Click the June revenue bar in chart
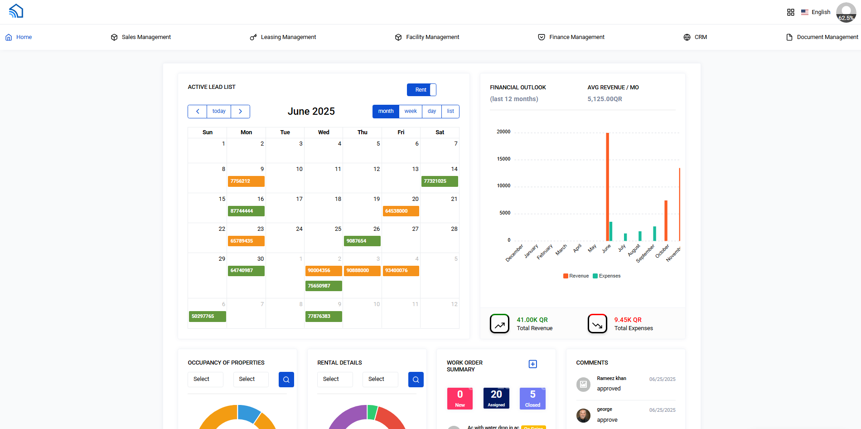 point(607,187)
